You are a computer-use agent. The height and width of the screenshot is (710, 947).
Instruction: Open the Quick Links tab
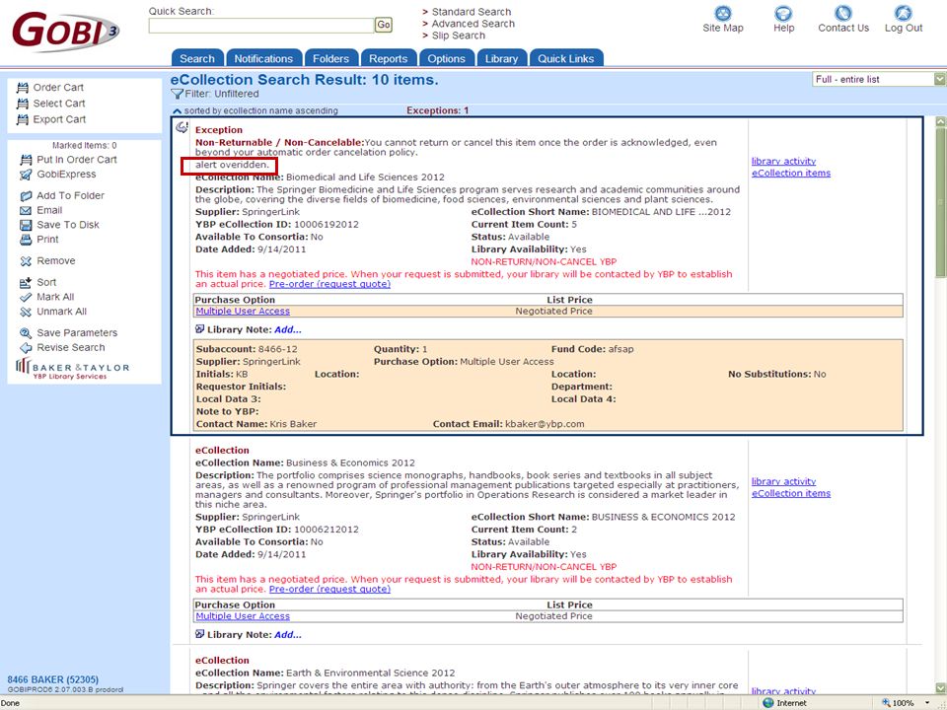[566, 58]
